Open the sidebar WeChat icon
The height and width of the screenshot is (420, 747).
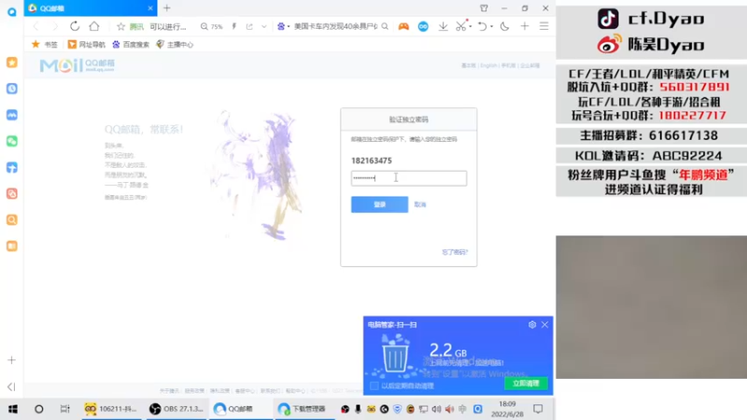pyautogui.click(x=12, y=141)
